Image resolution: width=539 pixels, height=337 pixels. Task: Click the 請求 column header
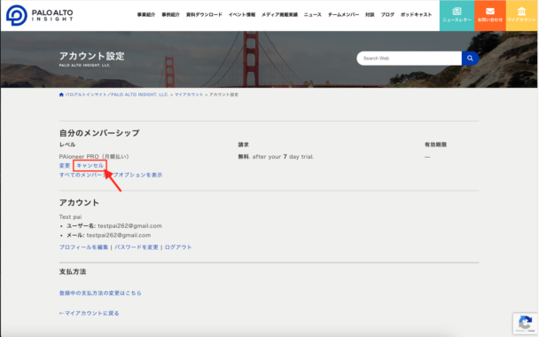(x=244, y=145)
